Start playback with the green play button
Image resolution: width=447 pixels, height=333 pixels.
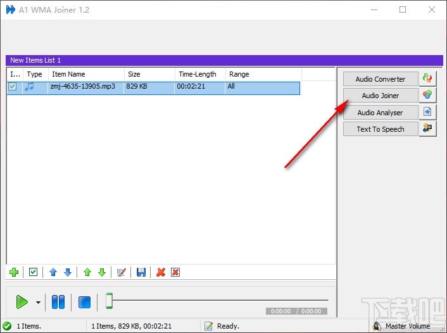[x=22, y=302]
